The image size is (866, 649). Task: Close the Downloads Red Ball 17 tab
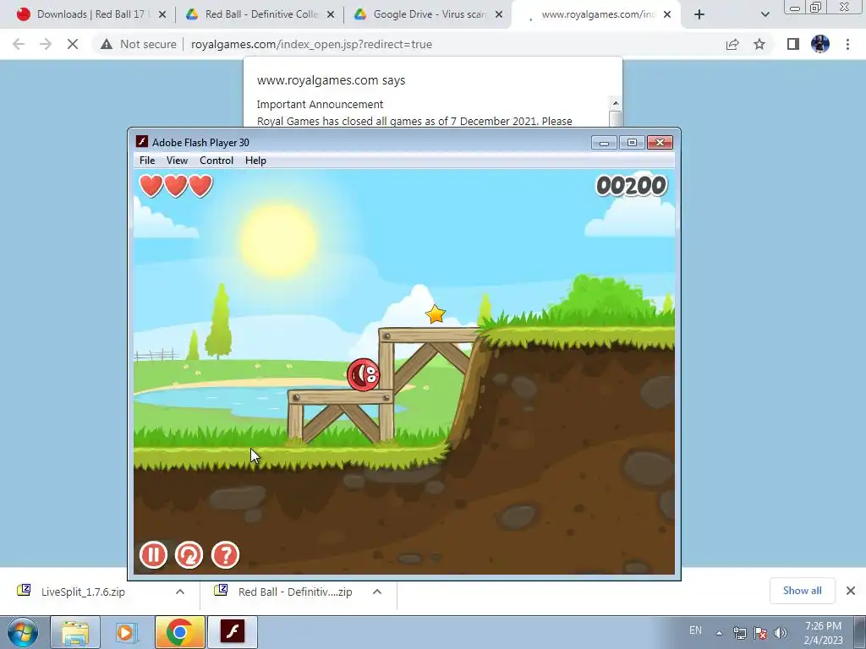point(162,14)
